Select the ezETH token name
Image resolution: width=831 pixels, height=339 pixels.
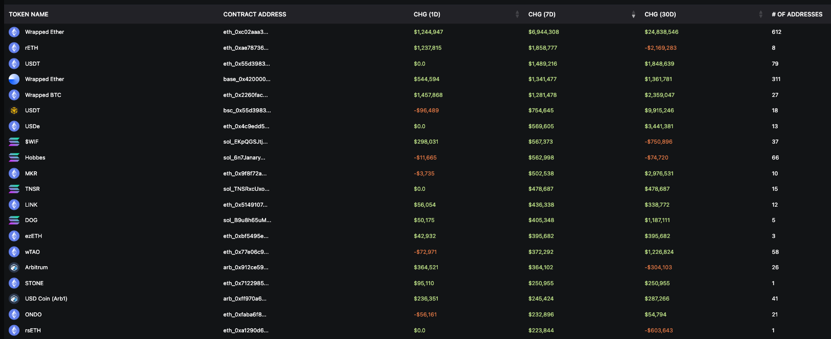coord(33,236)
